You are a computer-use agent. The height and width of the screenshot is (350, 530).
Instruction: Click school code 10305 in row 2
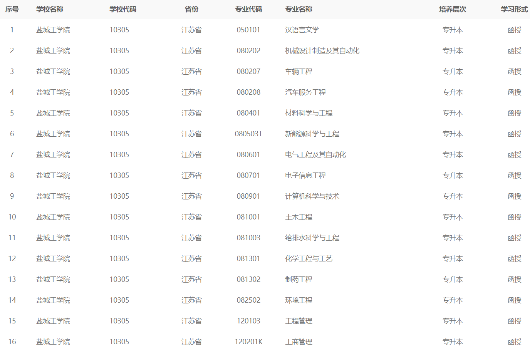coord(119,51)
